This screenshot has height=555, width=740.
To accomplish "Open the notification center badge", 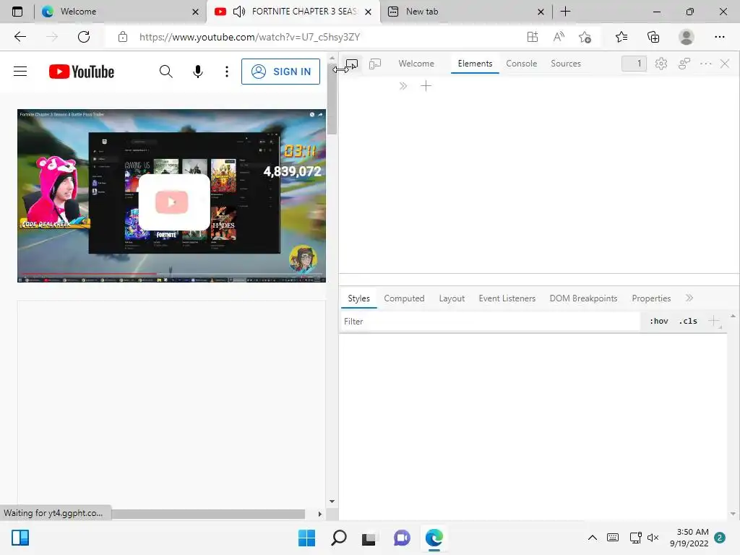I will tap(720, 538).
